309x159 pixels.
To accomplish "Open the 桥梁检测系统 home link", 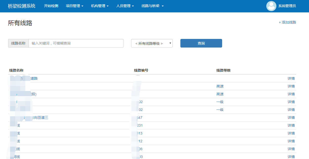I will (22, 6).
